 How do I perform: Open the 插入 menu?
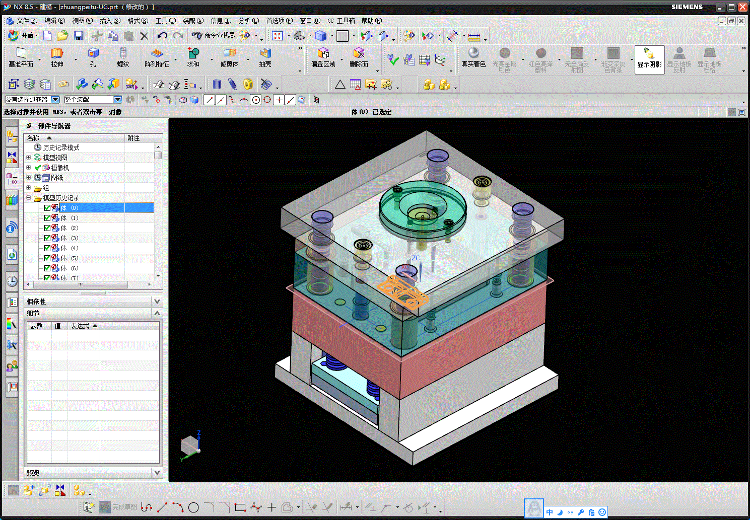tap(110, 21)
